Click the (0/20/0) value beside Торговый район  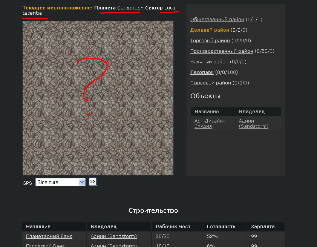pyautogui.click(x=241, y=41)
